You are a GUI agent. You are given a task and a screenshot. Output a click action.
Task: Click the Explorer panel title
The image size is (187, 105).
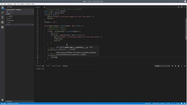coord(9,7)
